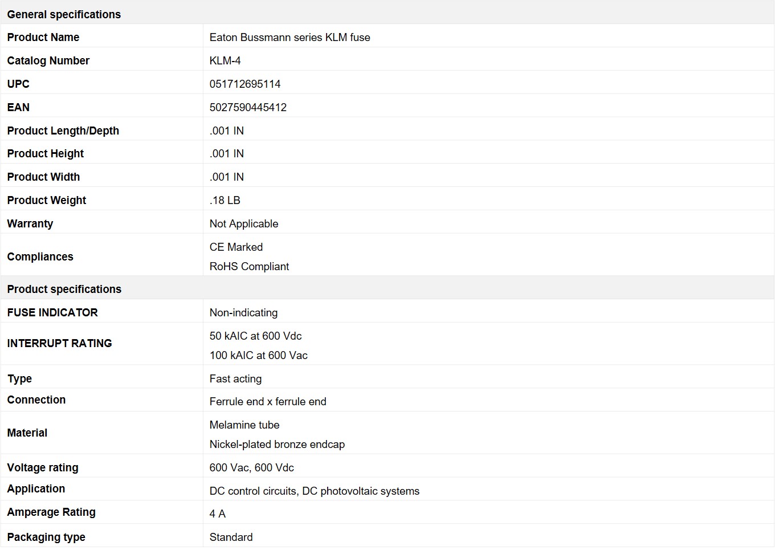Image resolution: width=775 pixels, height=550 pixels.
Task: Click the Fast acting type value
Action: tap(235, 378)
